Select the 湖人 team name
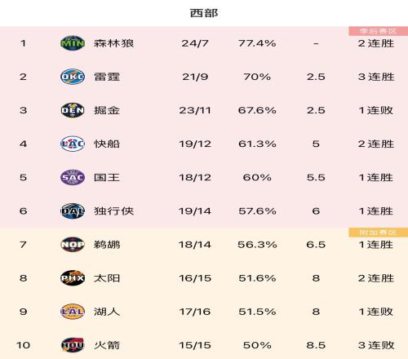408x359 pixels. 107,312
